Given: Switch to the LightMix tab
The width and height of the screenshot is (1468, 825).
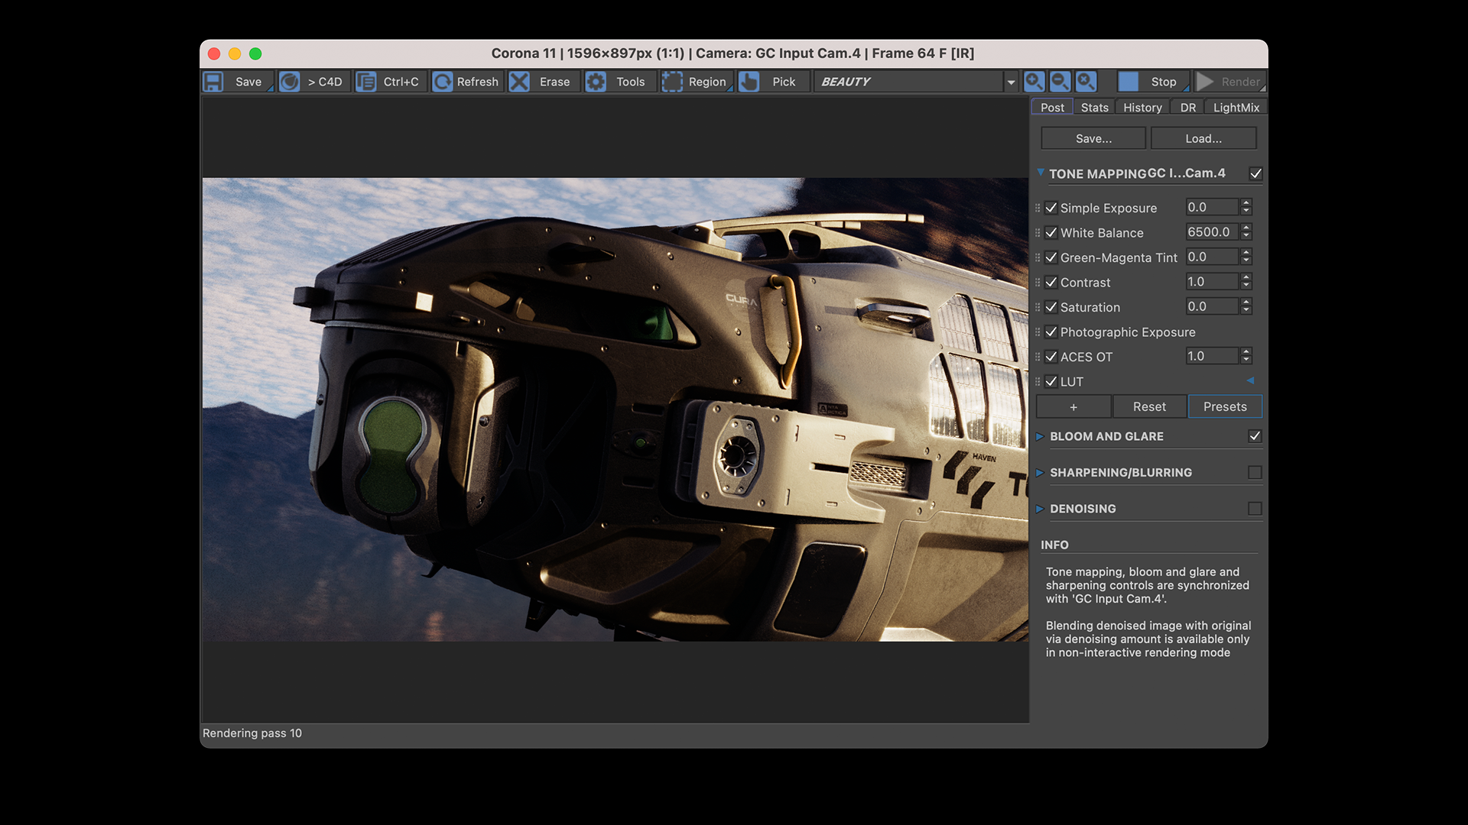Looking at the screenshot, I should click(x=1236, y=107).
